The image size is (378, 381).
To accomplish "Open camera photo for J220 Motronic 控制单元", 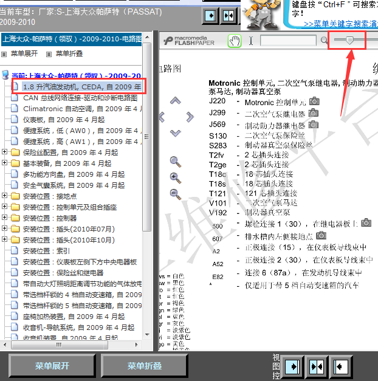I will click(x=314, y=101).
